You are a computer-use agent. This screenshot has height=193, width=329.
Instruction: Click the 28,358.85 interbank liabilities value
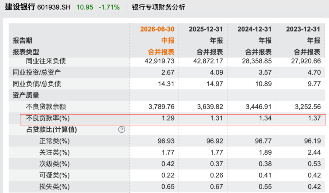[x=257, y=61]
